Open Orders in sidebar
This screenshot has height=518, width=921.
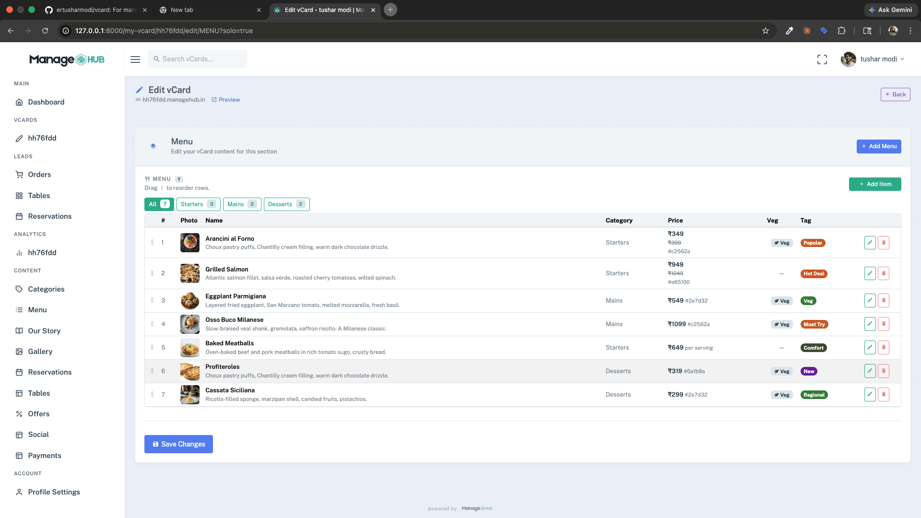pos(39,175)
